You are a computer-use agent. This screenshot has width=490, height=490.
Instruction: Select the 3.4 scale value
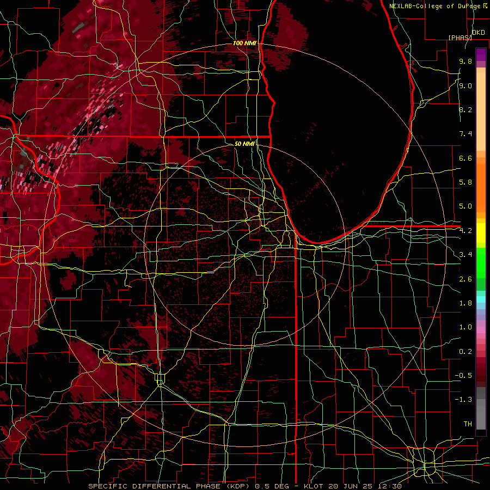point(465,255)
